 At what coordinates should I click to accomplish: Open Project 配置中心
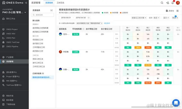pyautogui.click(x=13, y=77)
